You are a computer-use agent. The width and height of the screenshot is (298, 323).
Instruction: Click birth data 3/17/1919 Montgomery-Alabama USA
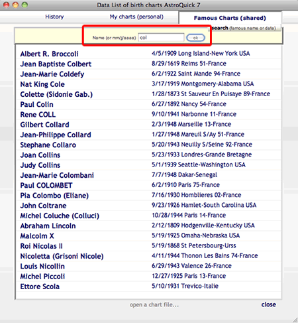203,84
